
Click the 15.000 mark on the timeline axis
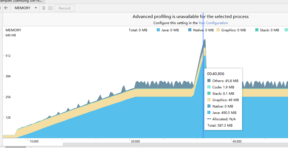coord(34,141)
